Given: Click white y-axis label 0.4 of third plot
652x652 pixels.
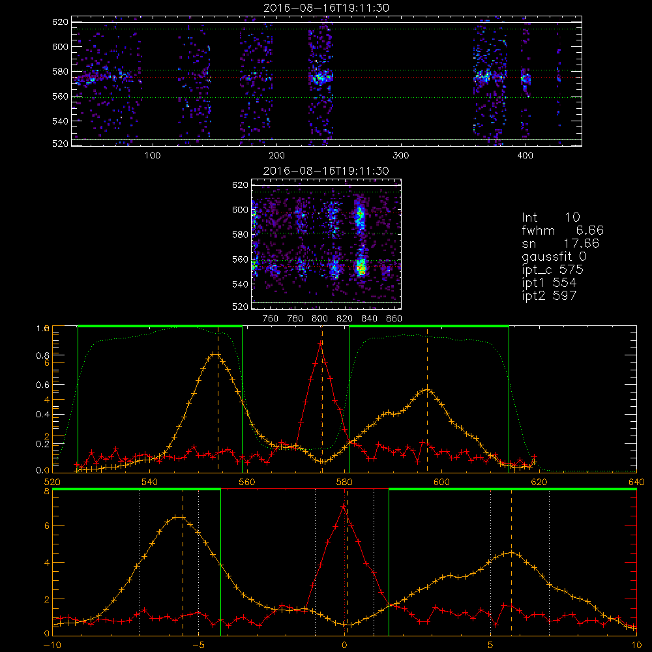Looking at the screenshot, I should click(x=42, y=415).
